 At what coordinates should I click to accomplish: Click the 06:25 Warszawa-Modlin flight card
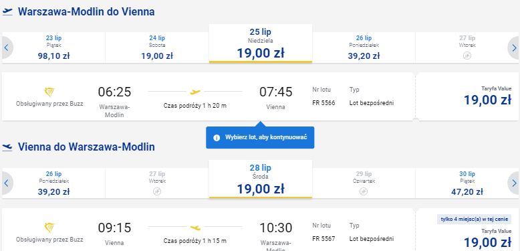point(209,96)
